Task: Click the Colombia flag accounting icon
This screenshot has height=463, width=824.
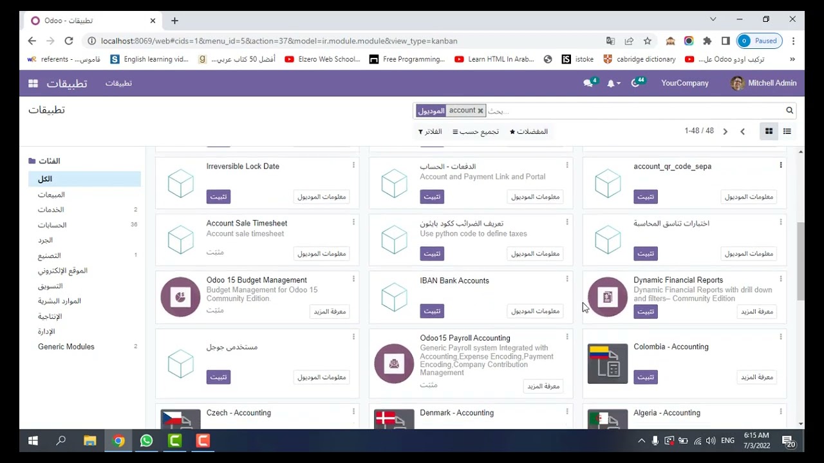Action: (608, 363)
